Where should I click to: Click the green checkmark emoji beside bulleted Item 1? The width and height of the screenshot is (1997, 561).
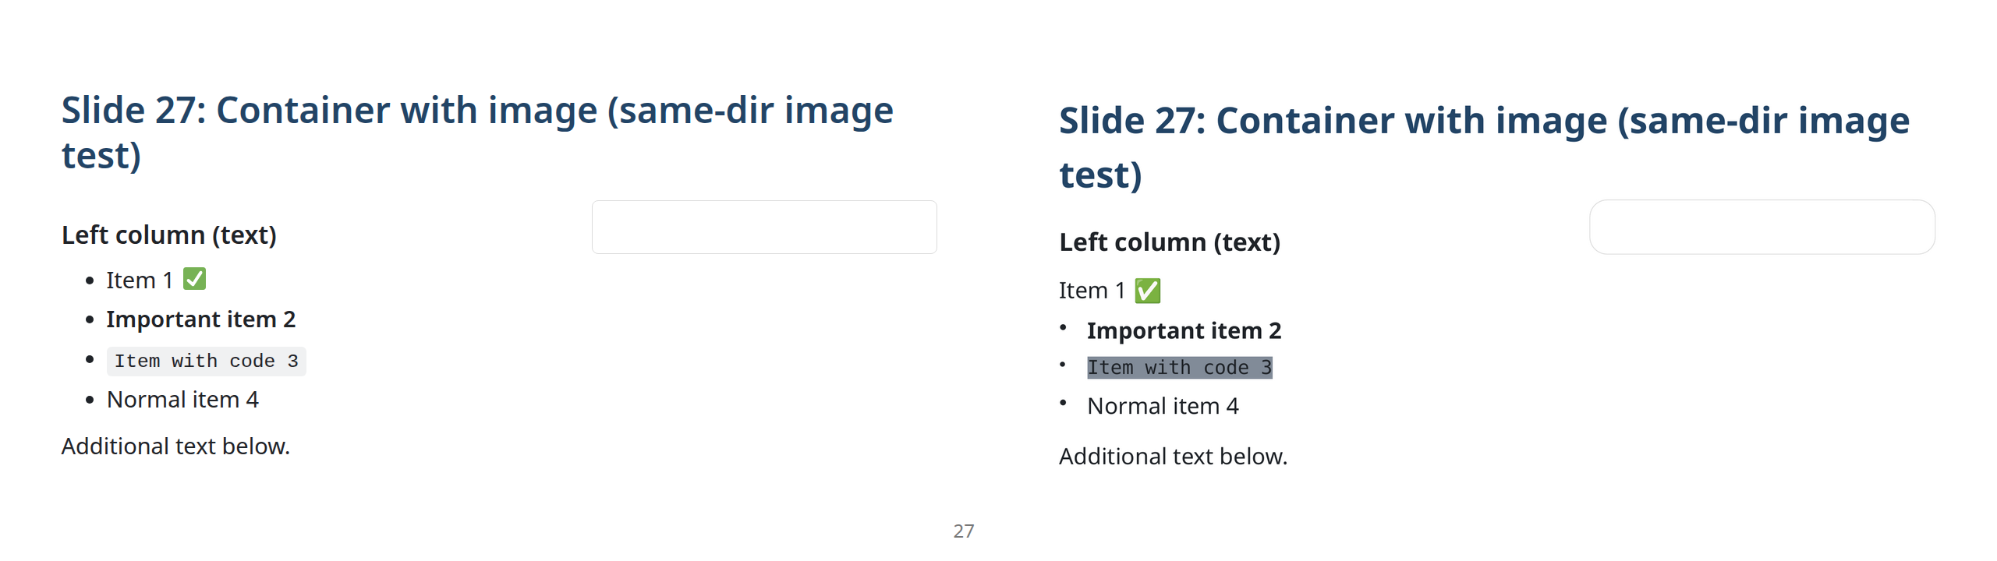(x=194, y=279)
